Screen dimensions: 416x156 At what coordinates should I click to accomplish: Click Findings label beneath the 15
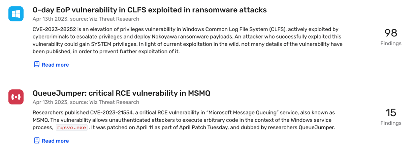point(391,123)
